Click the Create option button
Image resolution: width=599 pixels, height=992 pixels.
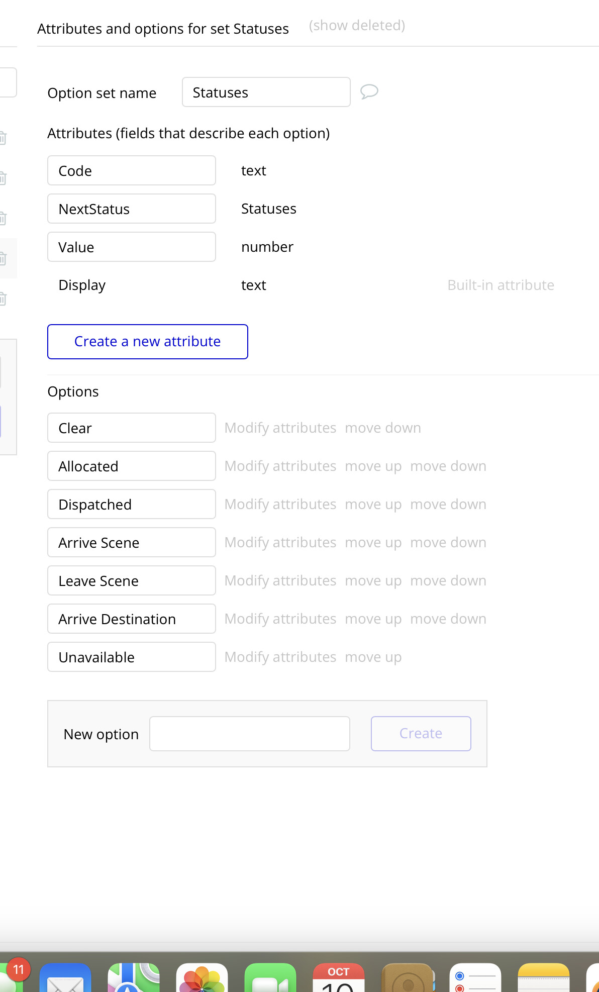click(x=421, y=734)
